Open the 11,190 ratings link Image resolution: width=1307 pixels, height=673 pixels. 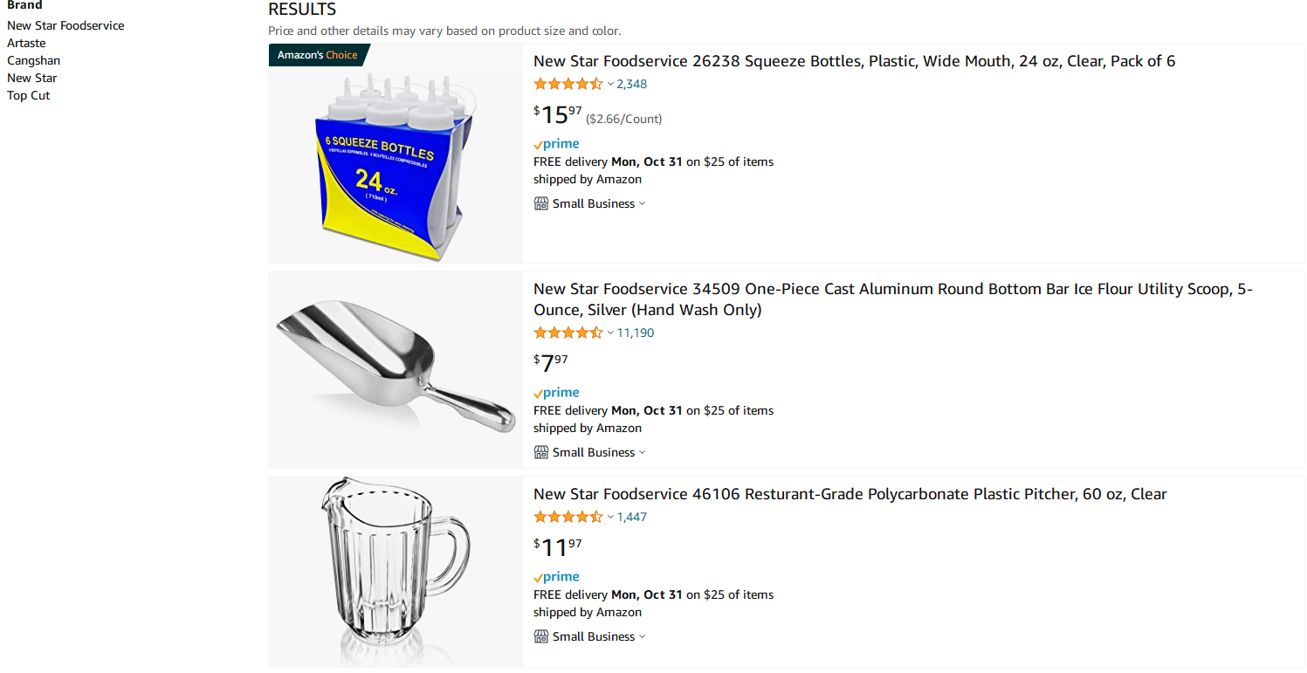coord(636,333)
